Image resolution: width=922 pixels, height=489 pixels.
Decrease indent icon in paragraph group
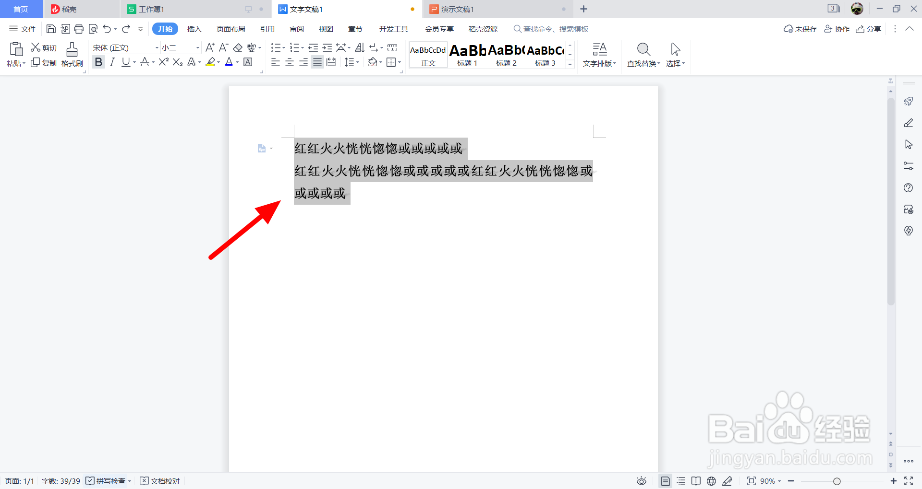tap(313, 47)
